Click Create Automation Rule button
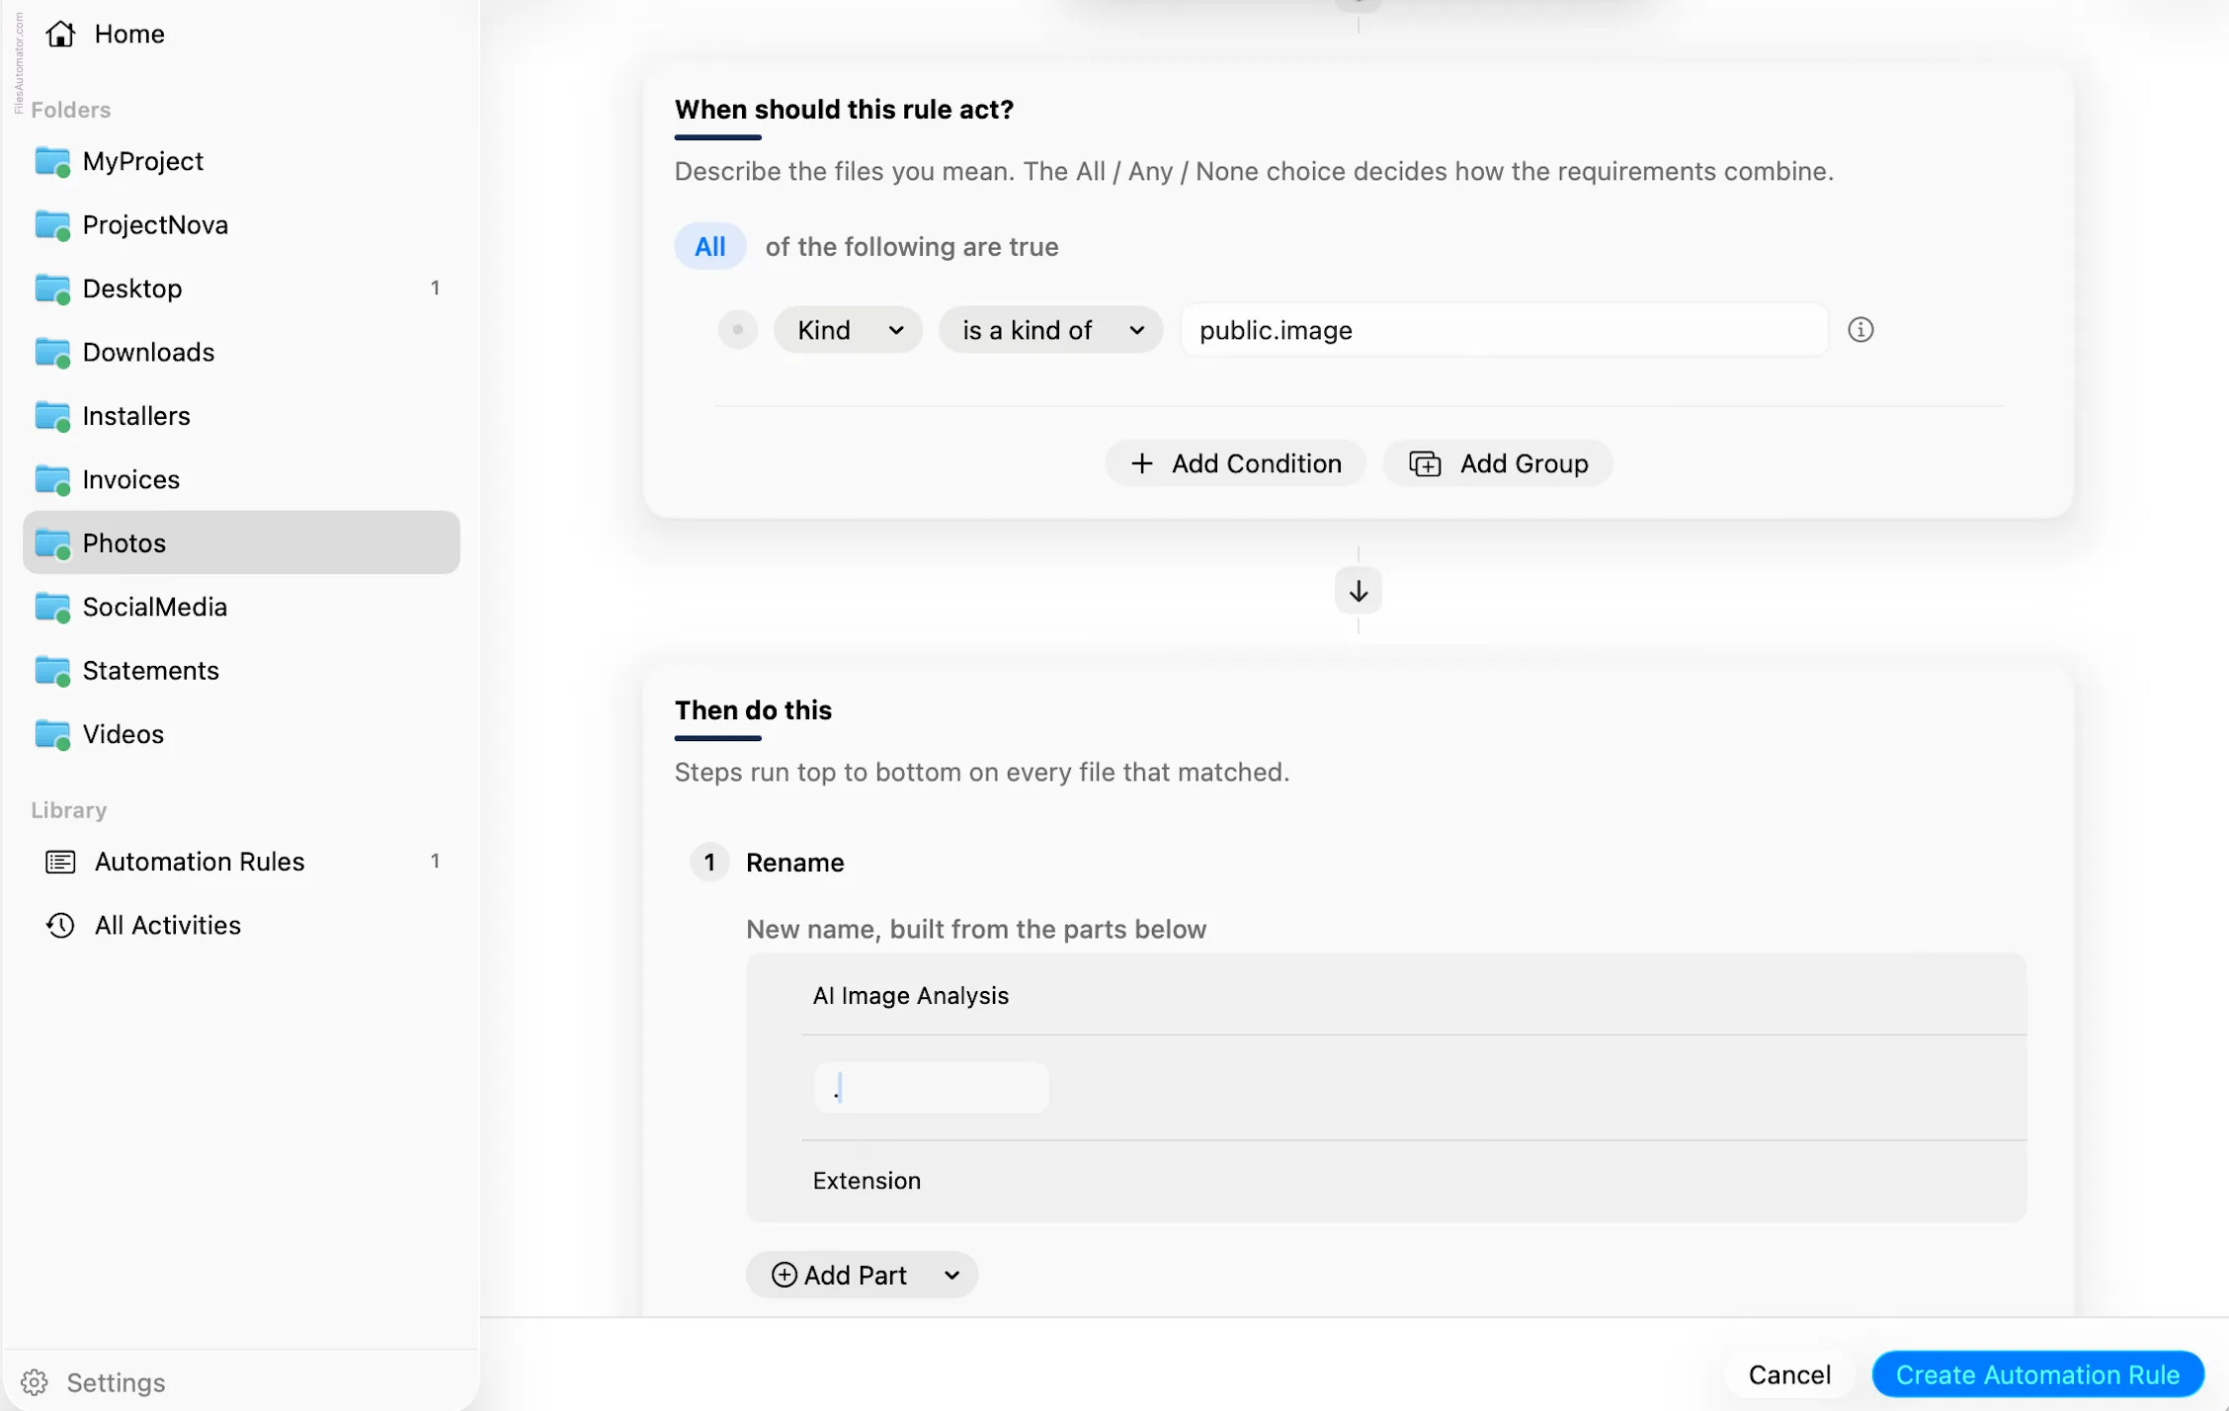2229x1411 pixels. coord(2037,1374)
